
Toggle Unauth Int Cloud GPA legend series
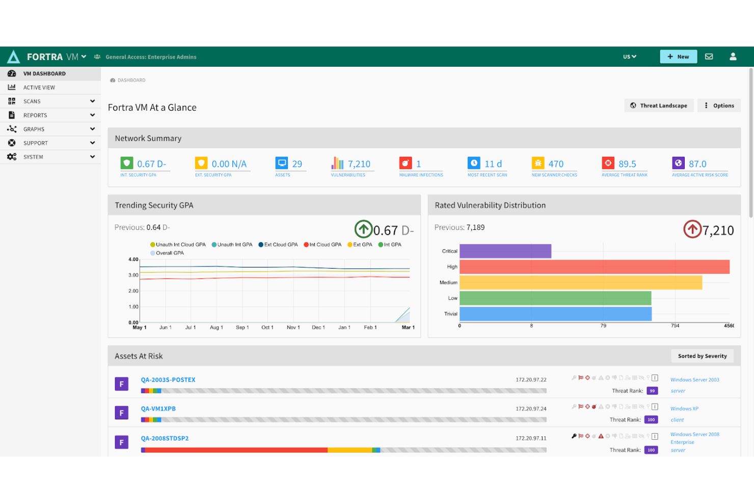178,245
